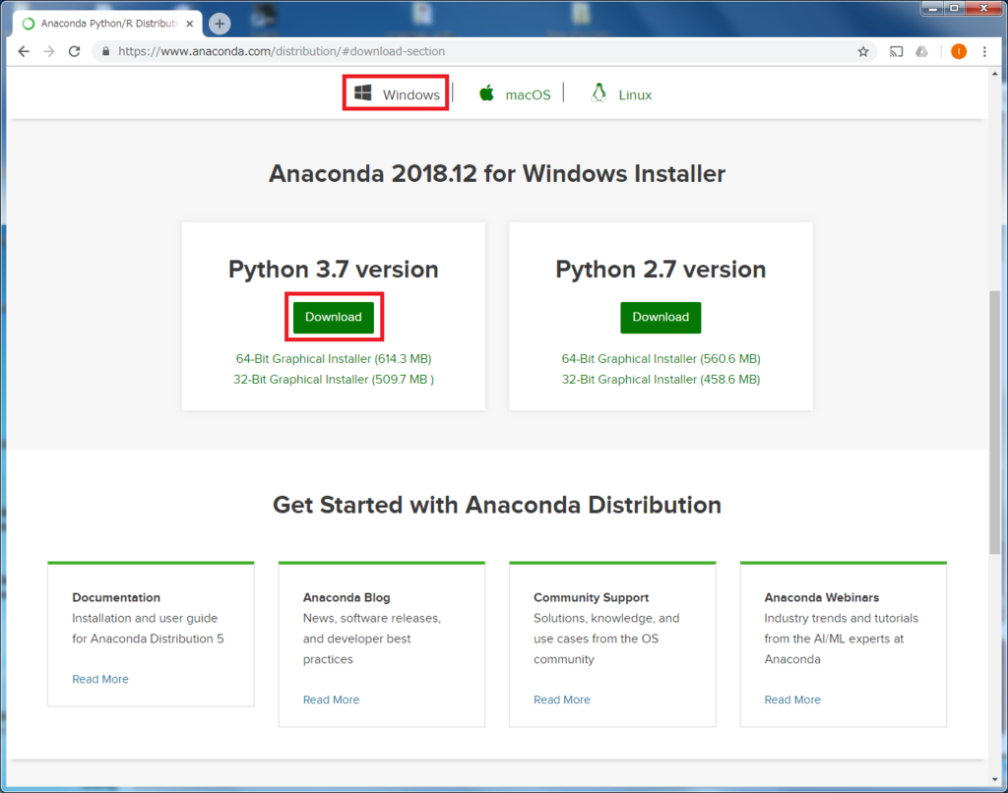The width and height of the screenshot is (1008, 793).
Task: Click the scrollbar up arrow
Action: [994, 75]
